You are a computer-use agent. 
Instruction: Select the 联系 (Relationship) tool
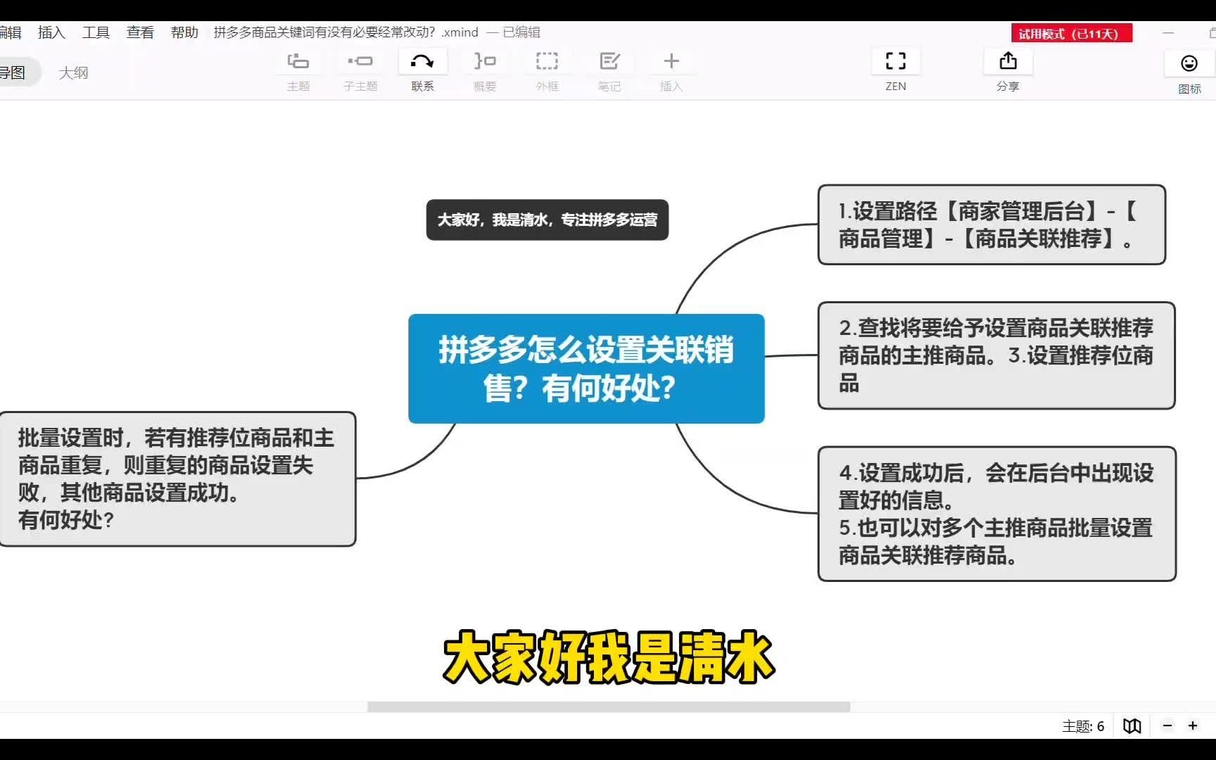tap(422, 62)
